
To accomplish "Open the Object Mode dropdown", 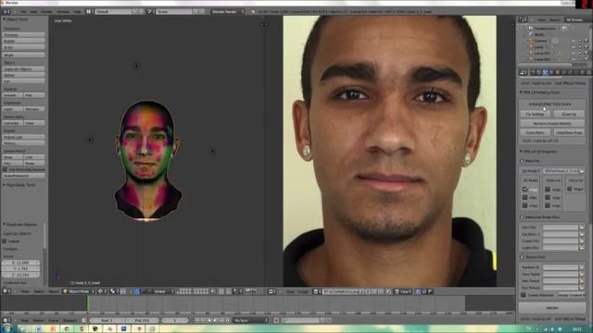I will (x=79, y=291).
